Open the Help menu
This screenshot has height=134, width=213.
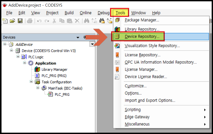coord(156,13)
